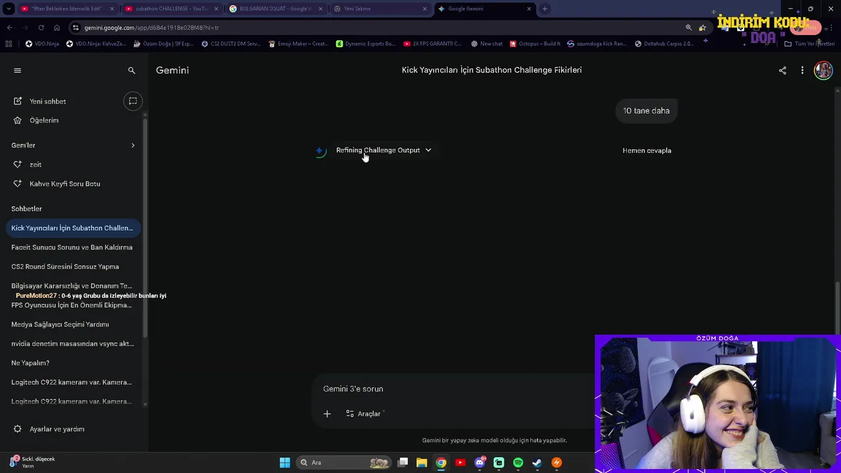Select chat CS2 Round Süresini Sonsuz Yapma

pyautogui.click(x=65, y=267)
